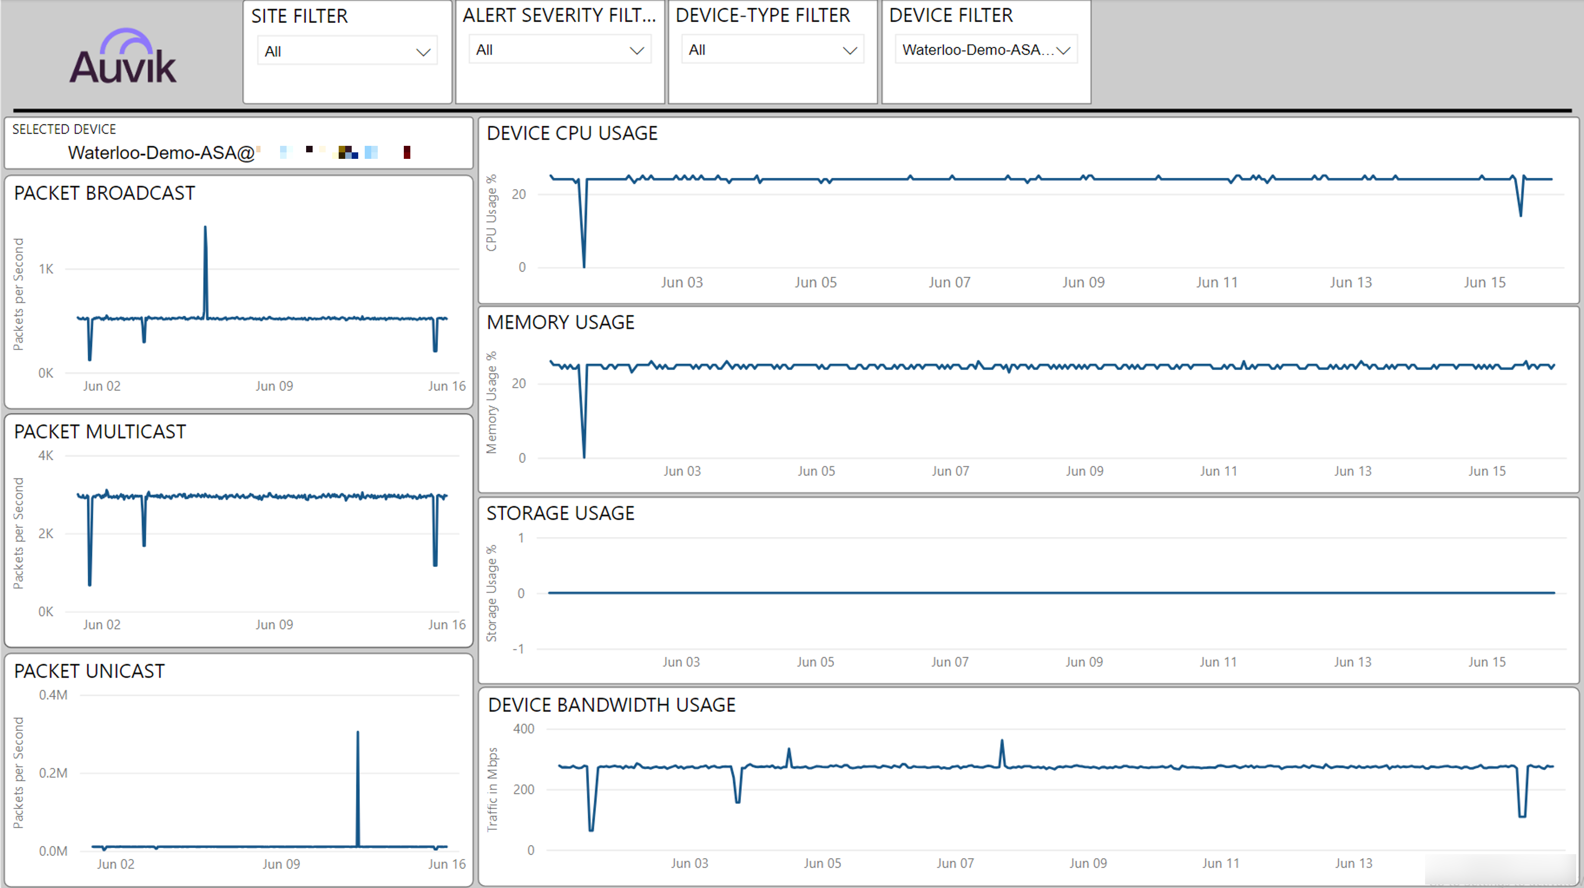Click the Site Filter chevron arrow
1584x888 pixels.
click(423, 52)
